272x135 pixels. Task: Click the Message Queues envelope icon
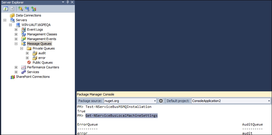23,44
